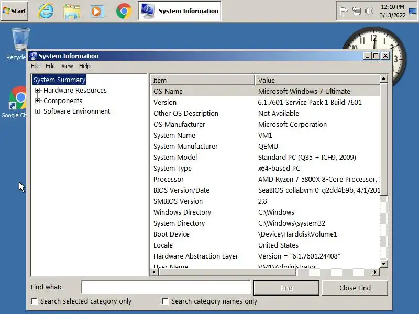The image size is (419, 314).
Task: Select the Locale row
Action: pyautogui.click(x=265, y=245)
